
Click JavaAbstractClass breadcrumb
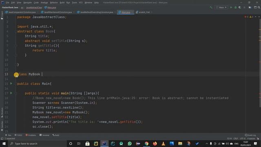(34, 7)
